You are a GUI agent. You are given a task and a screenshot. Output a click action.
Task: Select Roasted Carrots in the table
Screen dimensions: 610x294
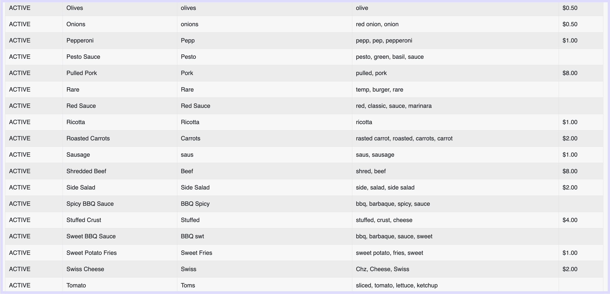(88, 138)
